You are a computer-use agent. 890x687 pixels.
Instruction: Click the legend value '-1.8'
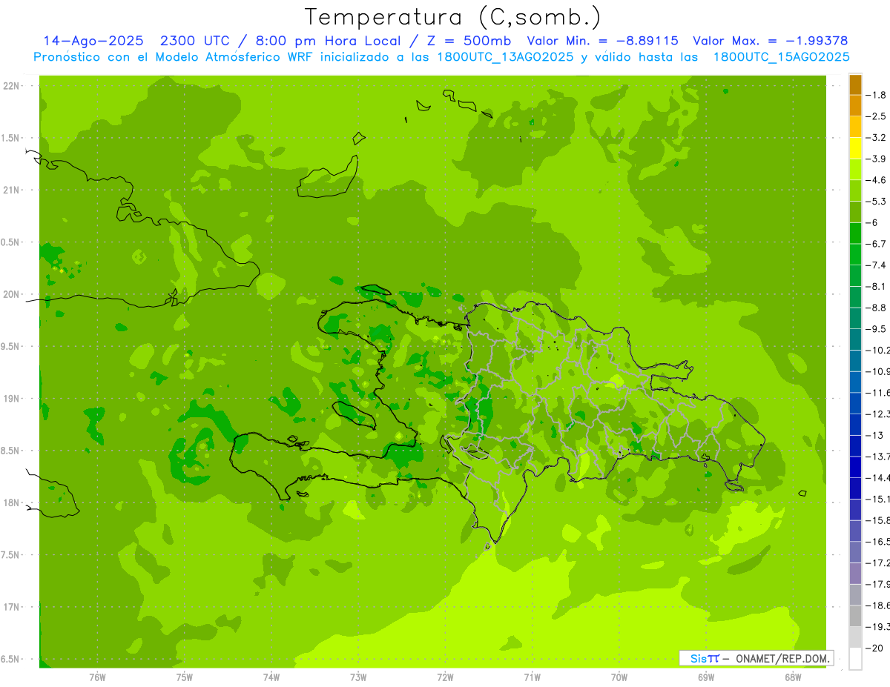[876, 95]
